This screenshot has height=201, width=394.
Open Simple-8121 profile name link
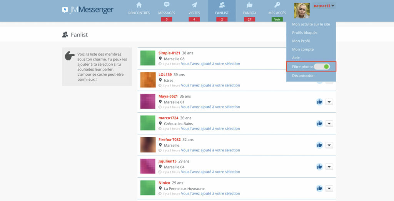[x=169, y=53]
